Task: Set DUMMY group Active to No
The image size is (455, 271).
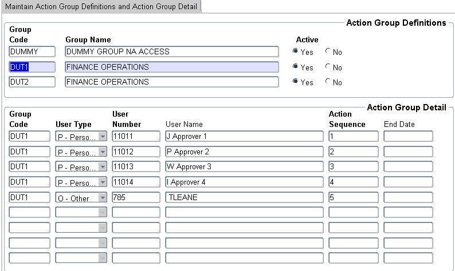Action: point(328,51)
